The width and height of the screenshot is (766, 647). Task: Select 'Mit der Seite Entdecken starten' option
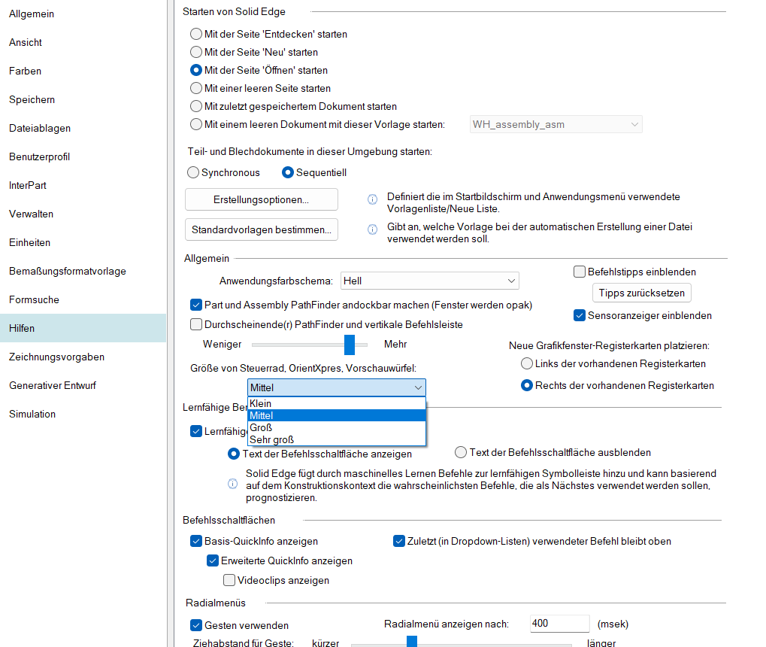tap(196, 34)
